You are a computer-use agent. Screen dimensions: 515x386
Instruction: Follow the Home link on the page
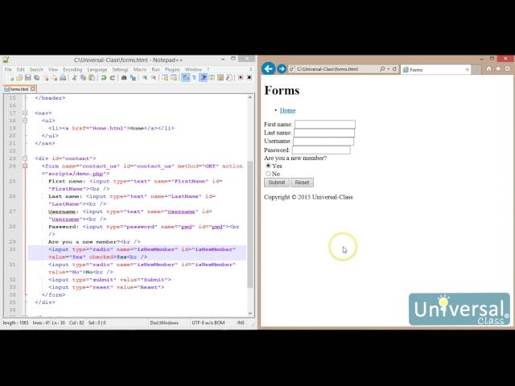point(288,111)
